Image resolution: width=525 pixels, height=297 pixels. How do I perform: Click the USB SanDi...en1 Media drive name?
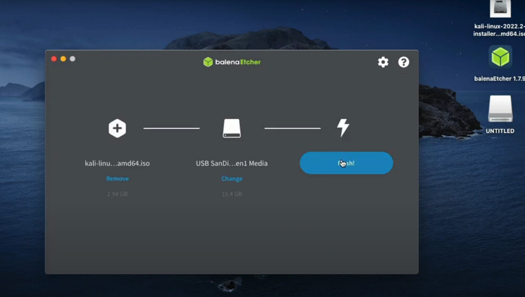coord(232,163)
